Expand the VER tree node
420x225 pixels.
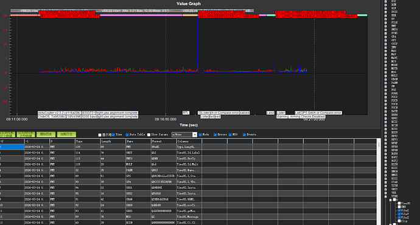coord(385,193)
